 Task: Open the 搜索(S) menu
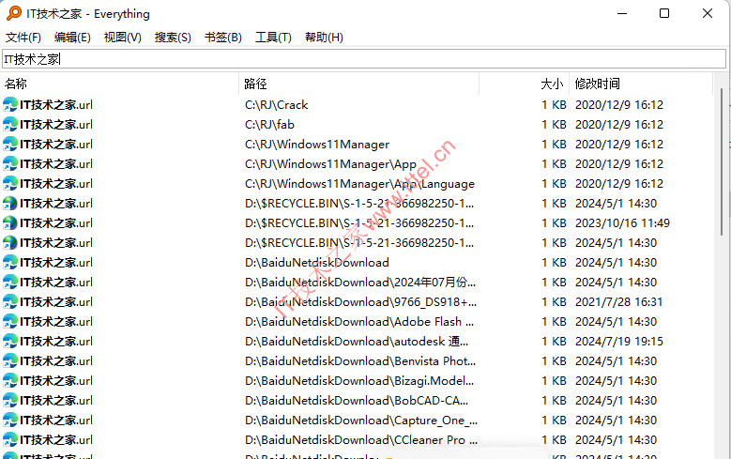tap(173, 38)
